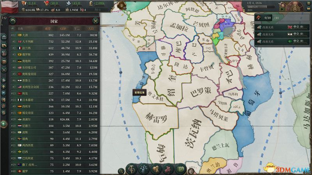This screenshot has height=175, width=312.
Task: Click 改善关系 entry with British flag
Action: [x=282, y=27]
